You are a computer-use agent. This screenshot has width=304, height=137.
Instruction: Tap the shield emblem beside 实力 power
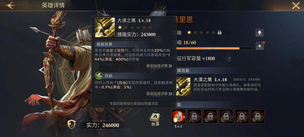[x=71, y=124]
